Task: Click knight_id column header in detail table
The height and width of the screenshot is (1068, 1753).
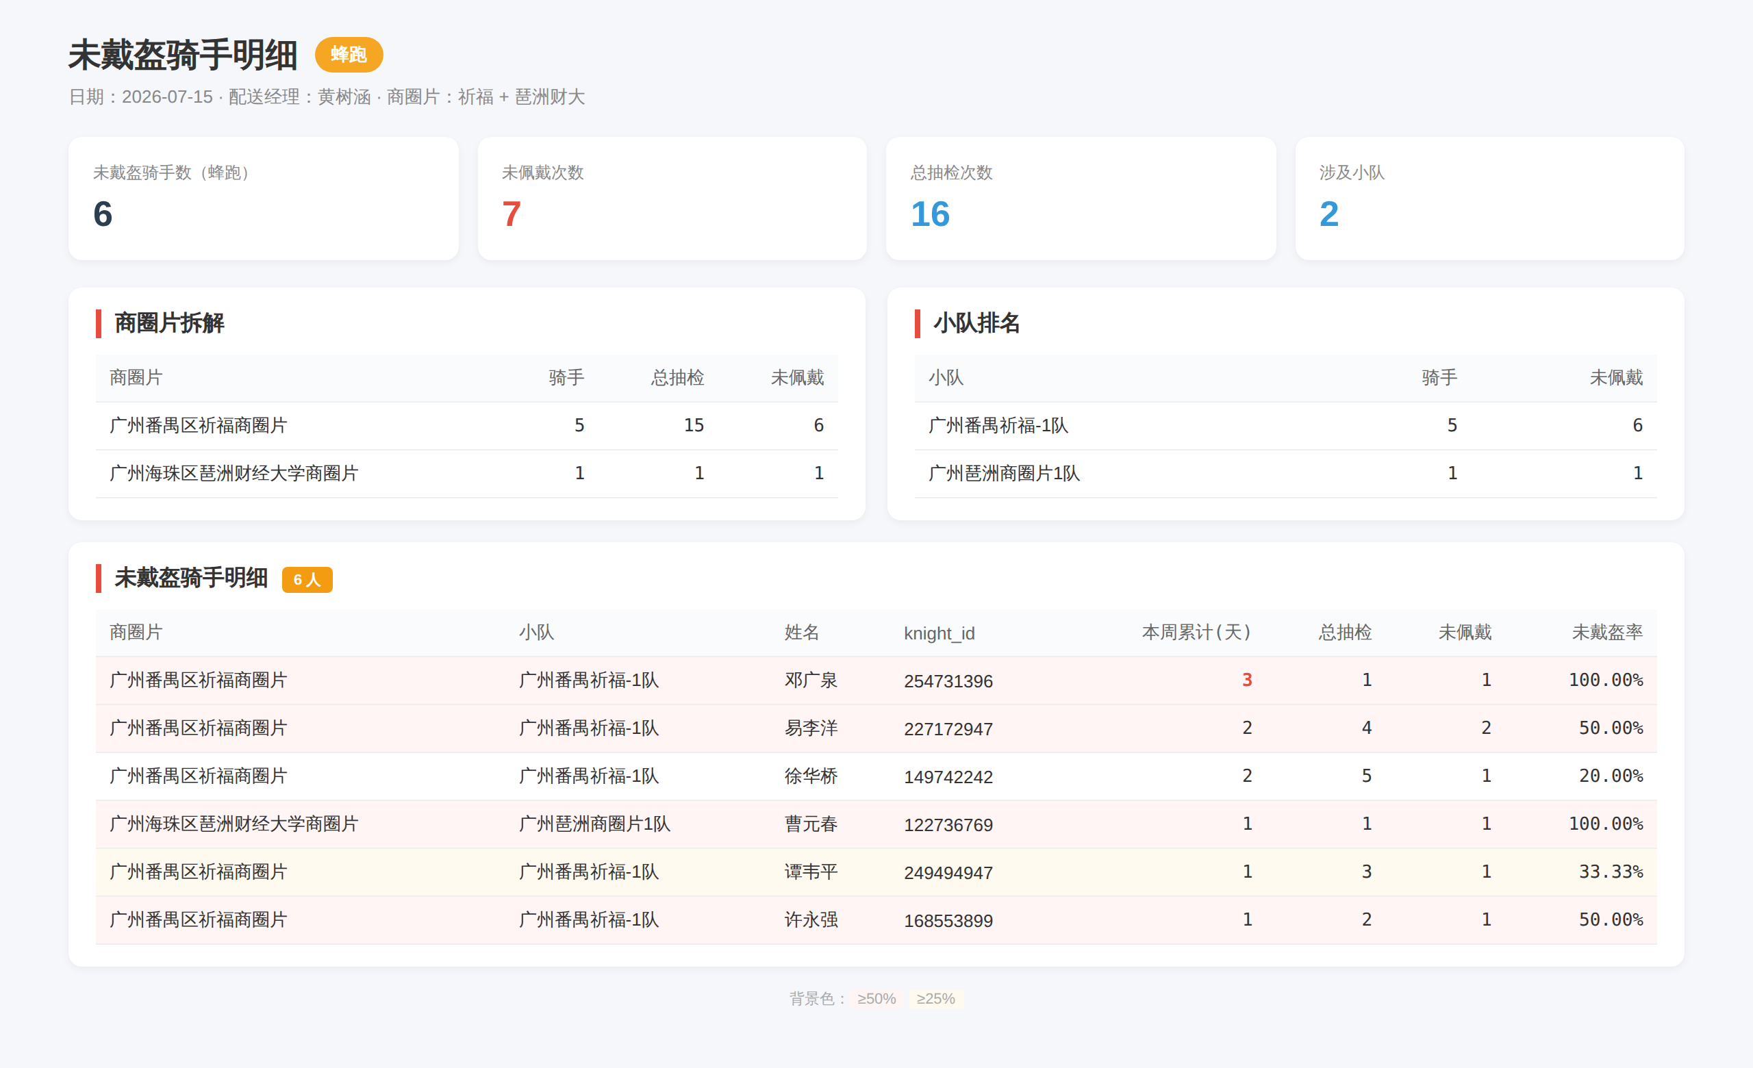Action: (939, 633)
